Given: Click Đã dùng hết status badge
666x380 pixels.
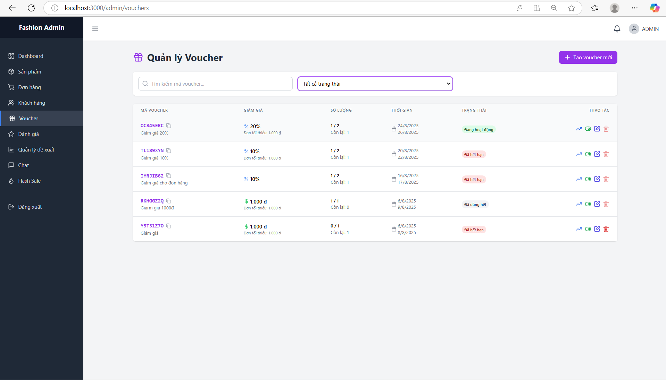Looking at the screenshot, I should click(475, 205).
